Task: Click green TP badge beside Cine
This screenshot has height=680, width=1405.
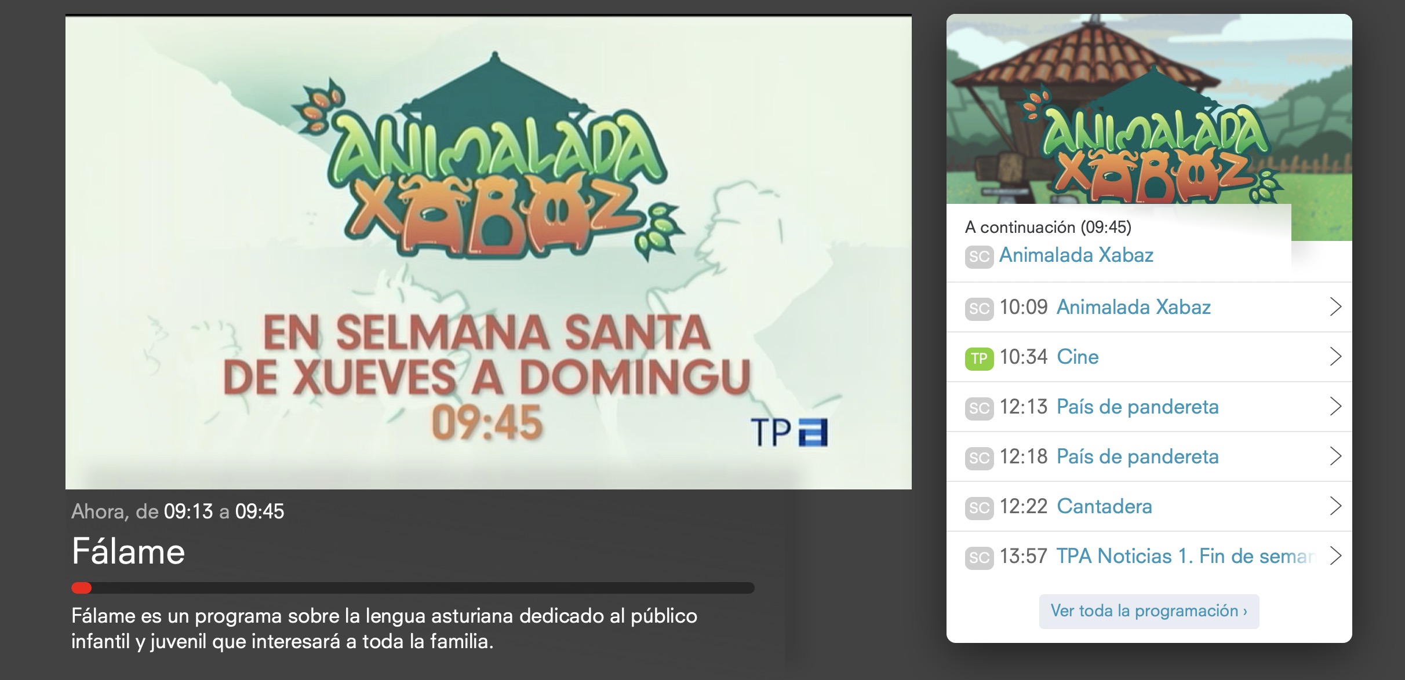Action: click(979, 358)
